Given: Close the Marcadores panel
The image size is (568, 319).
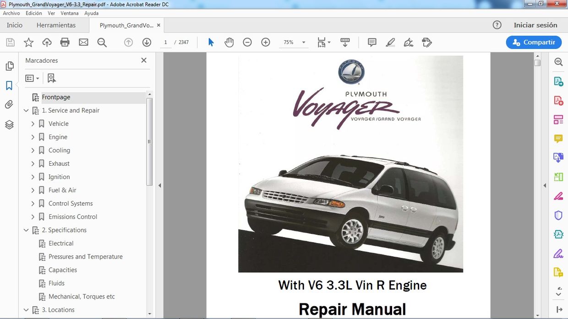Looking at the screenshot, I should click(x=144, y=60).
